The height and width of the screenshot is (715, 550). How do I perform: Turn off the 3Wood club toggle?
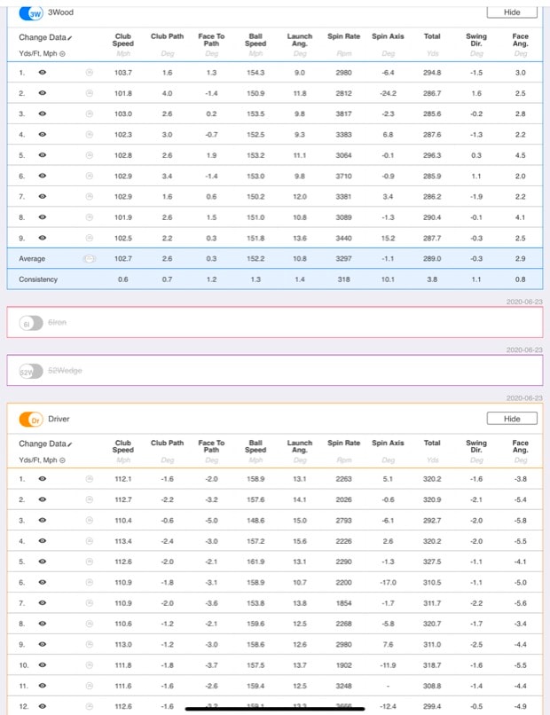[31, 12]
